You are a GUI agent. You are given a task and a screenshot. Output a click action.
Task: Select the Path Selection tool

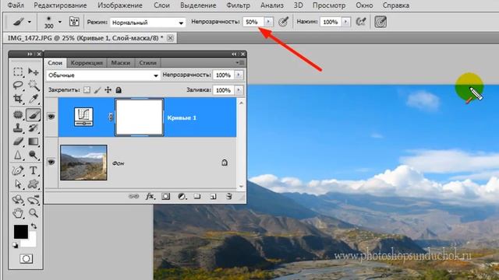coord(18,184)
